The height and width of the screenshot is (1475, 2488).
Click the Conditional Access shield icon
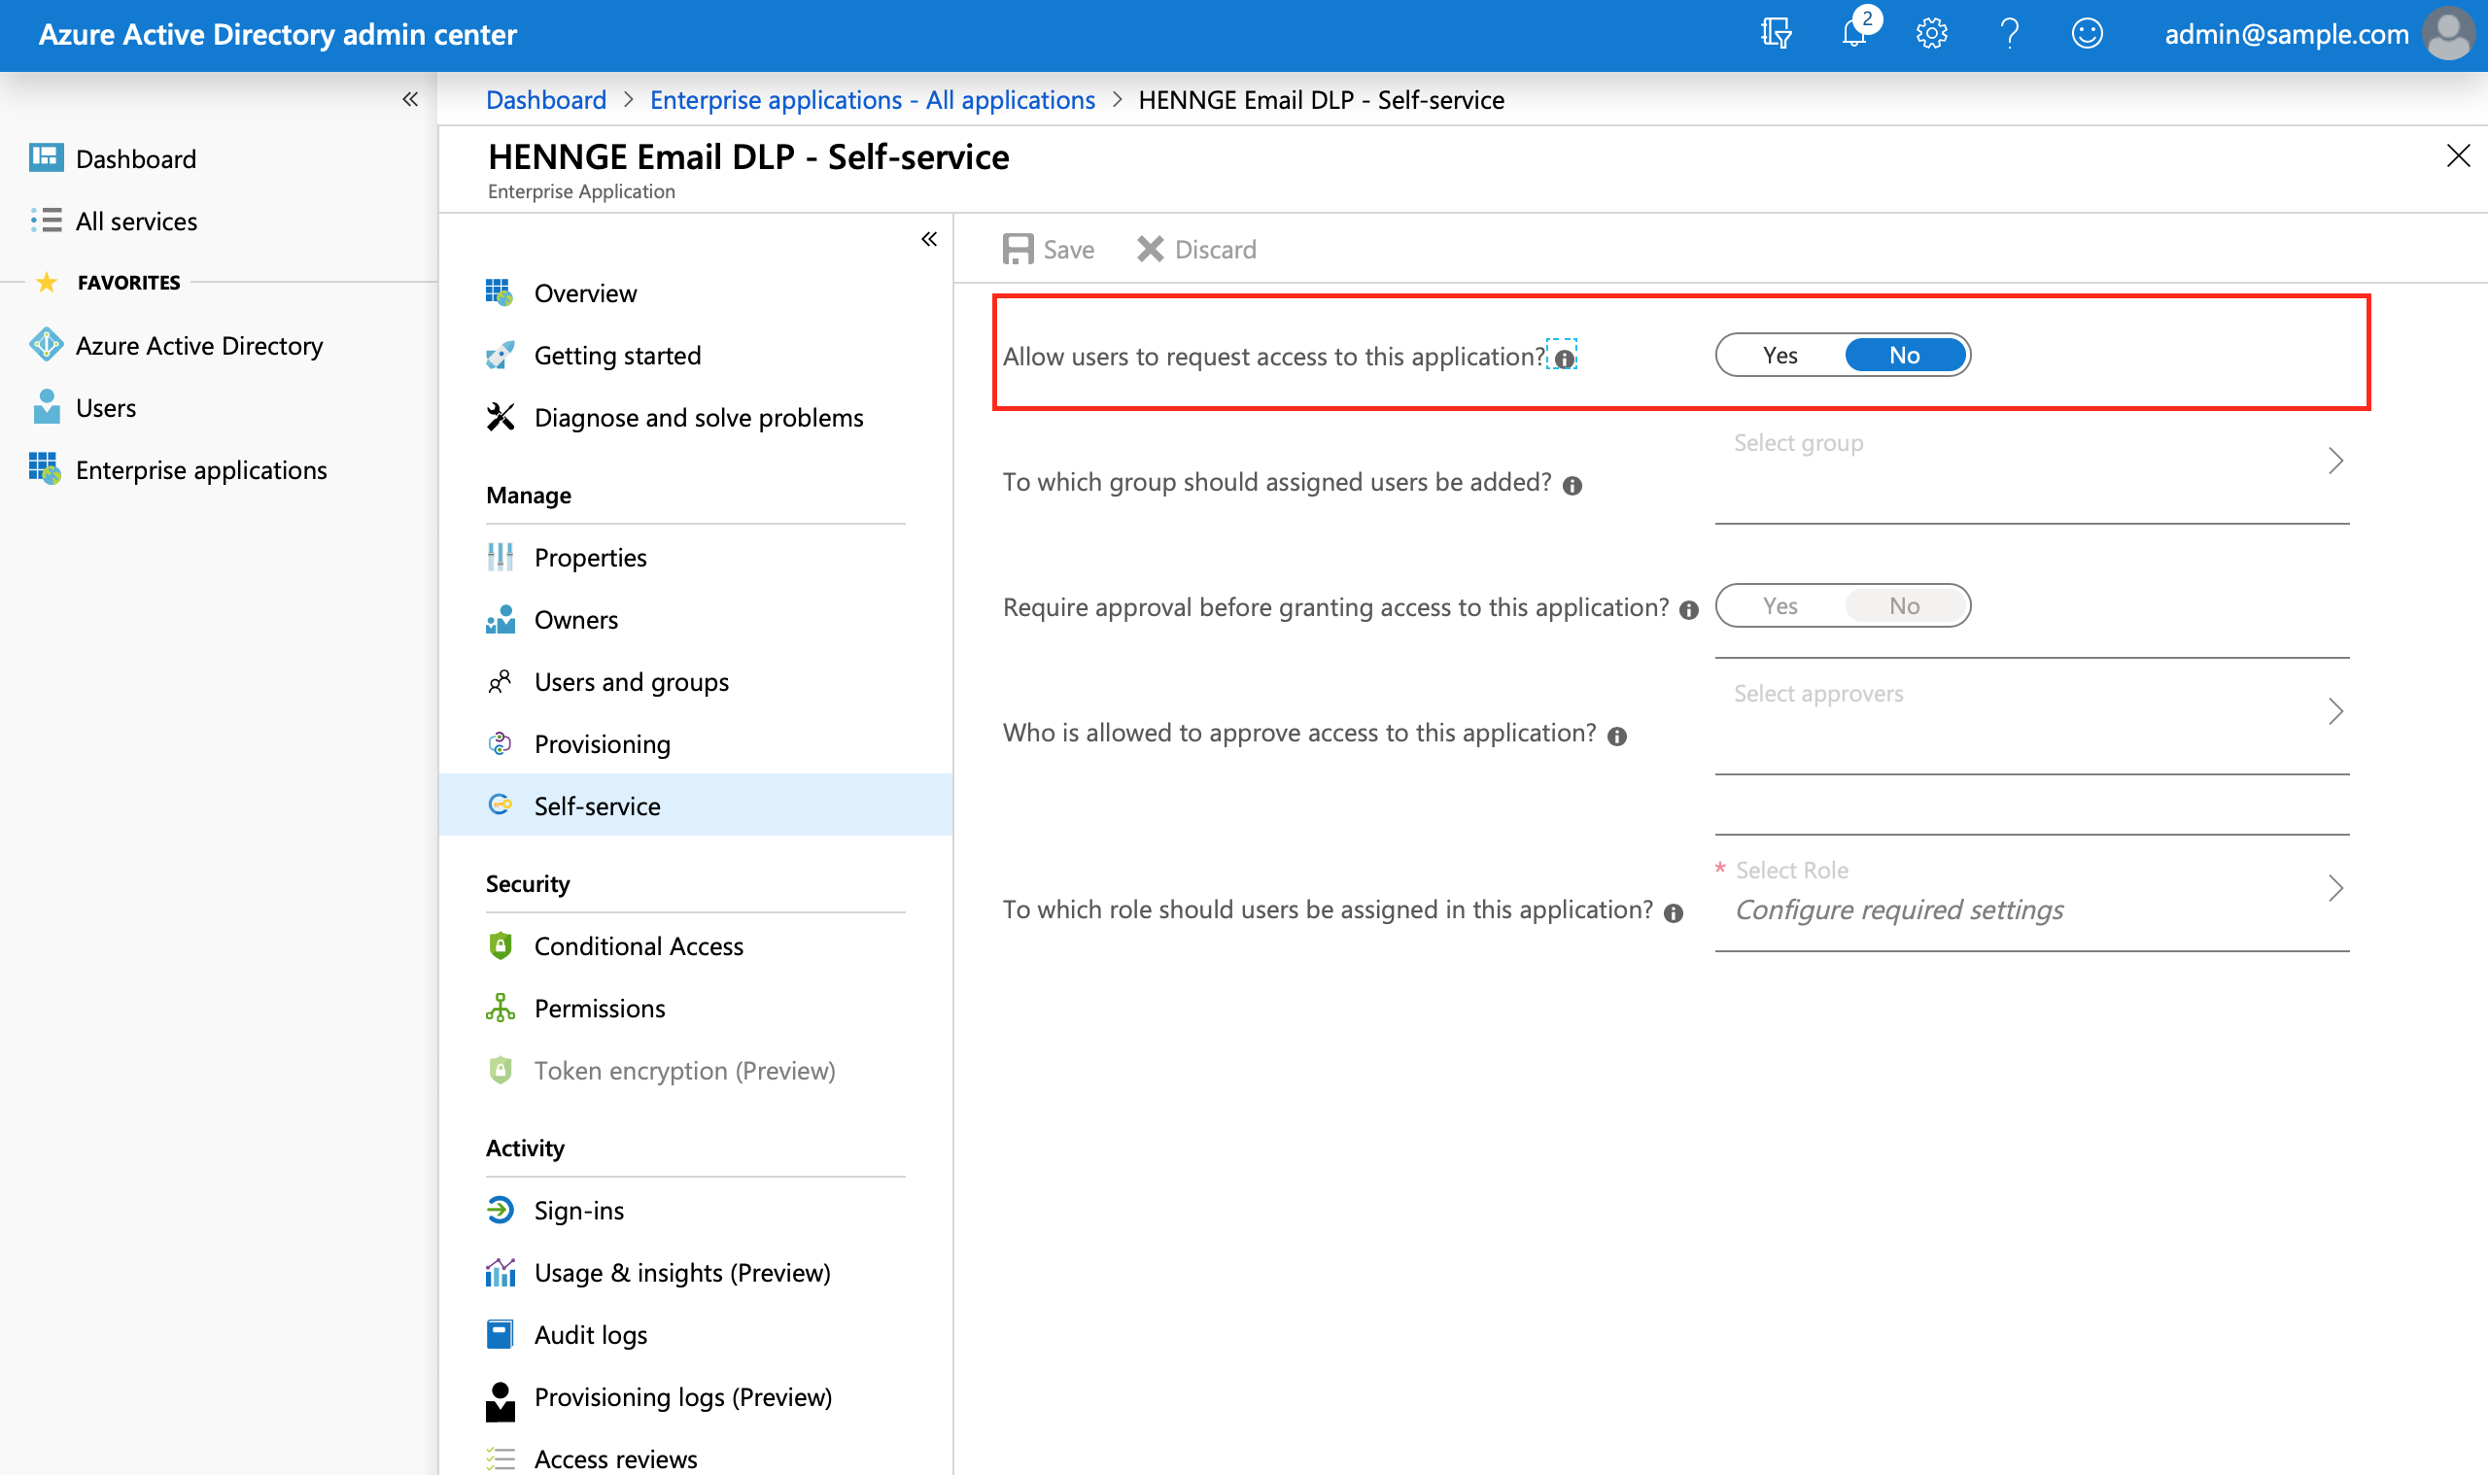point(500,945)
